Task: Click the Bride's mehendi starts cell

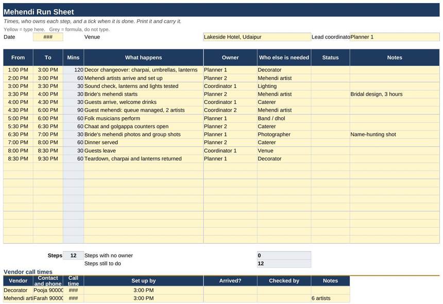Action: click(x=144, y=94)
